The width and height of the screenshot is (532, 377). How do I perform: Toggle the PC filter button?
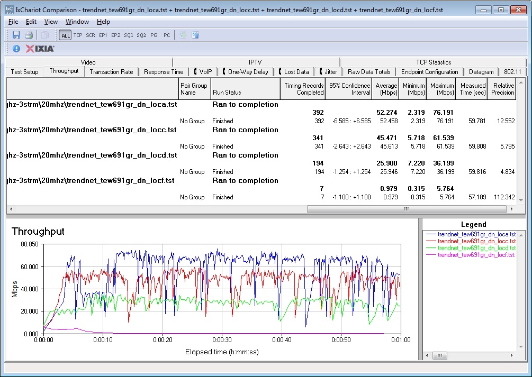coord(167,35)
